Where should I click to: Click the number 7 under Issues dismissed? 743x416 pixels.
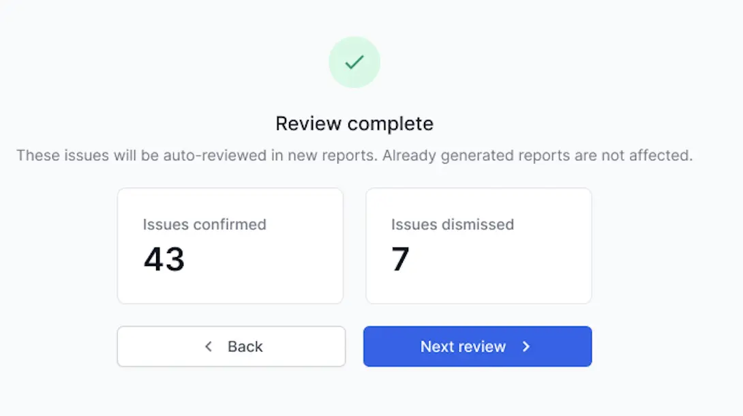click(x=401, y=259)
